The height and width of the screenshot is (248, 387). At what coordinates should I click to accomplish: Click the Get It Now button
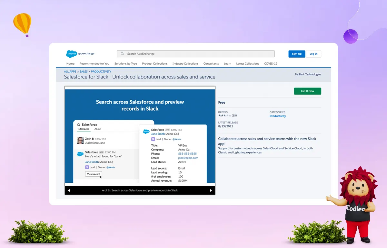[307, 91]
